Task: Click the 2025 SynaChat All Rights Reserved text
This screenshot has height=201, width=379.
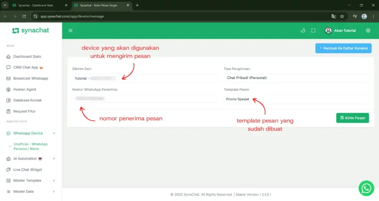Action: pyautogui.click(x=201, y=194)
